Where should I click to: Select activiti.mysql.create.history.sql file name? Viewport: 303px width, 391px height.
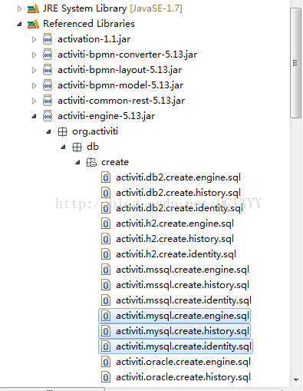coord(183,331)
